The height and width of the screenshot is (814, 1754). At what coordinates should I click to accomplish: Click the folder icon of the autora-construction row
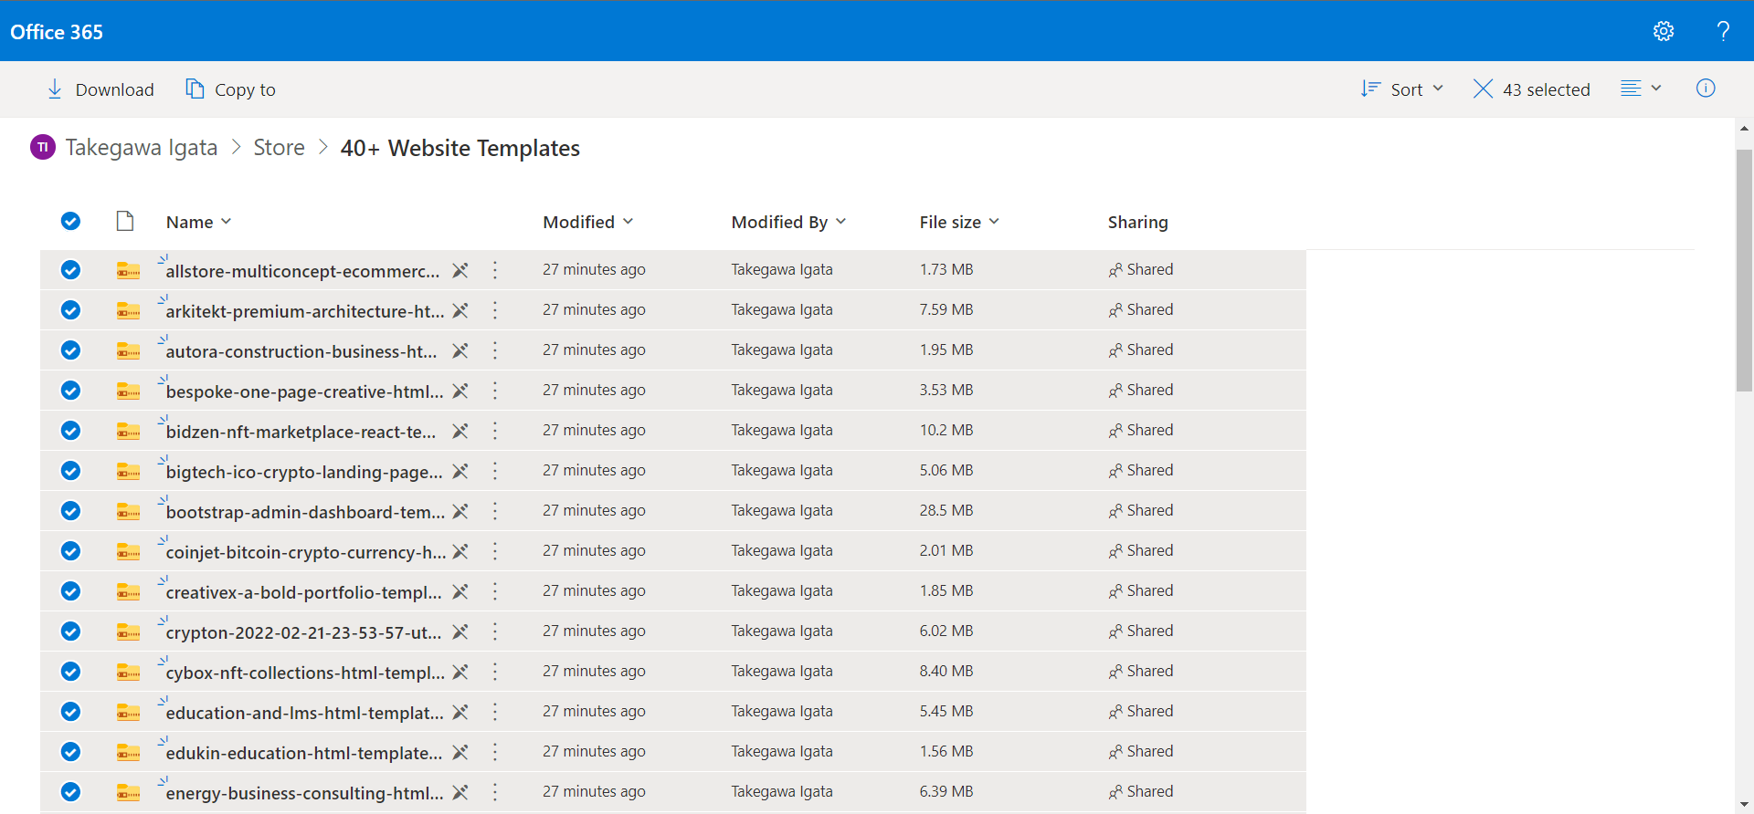[128, 350]
